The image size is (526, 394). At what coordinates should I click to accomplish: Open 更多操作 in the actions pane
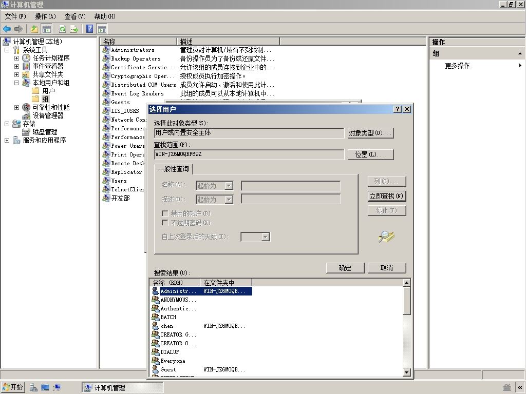click(x=457, y=66)
